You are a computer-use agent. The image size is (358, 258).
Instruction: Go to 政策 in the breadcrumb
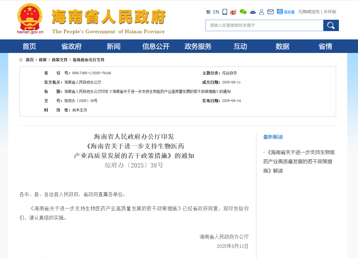pos(43,60)
